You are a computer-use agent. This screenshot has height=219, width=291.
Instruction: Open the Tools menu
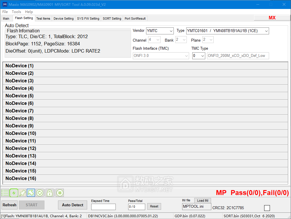[16, 12]
